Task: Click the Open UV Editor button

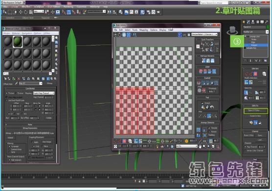Action: point(255,111)
